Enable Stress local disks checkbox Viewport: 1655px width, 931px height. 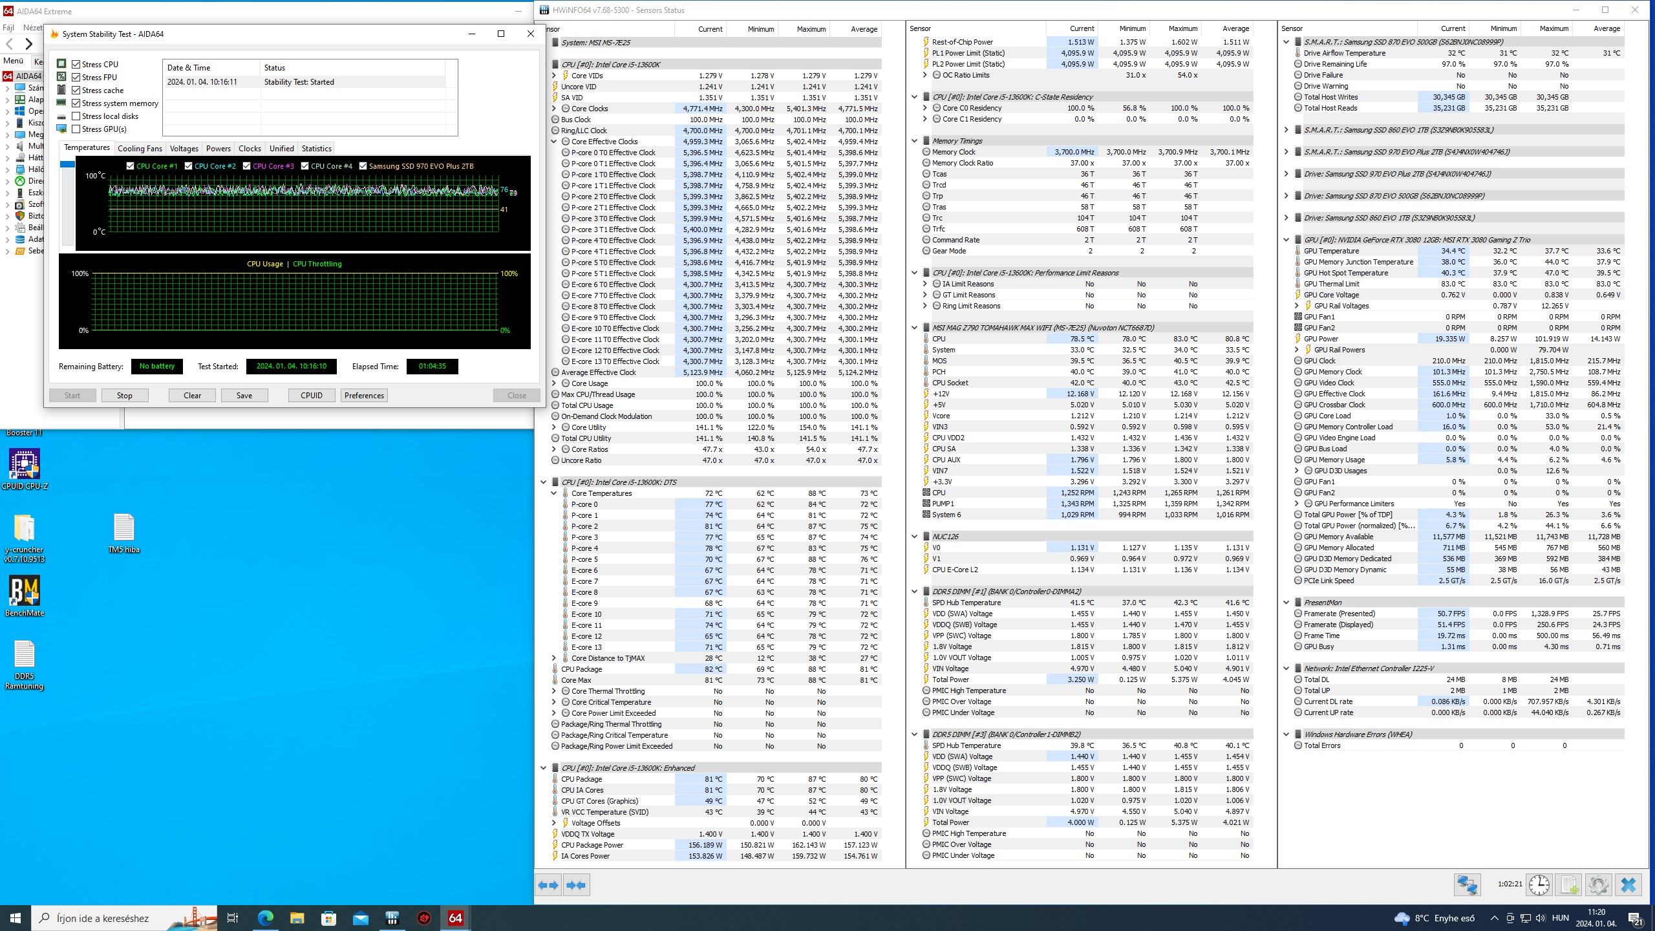[76, 116]
